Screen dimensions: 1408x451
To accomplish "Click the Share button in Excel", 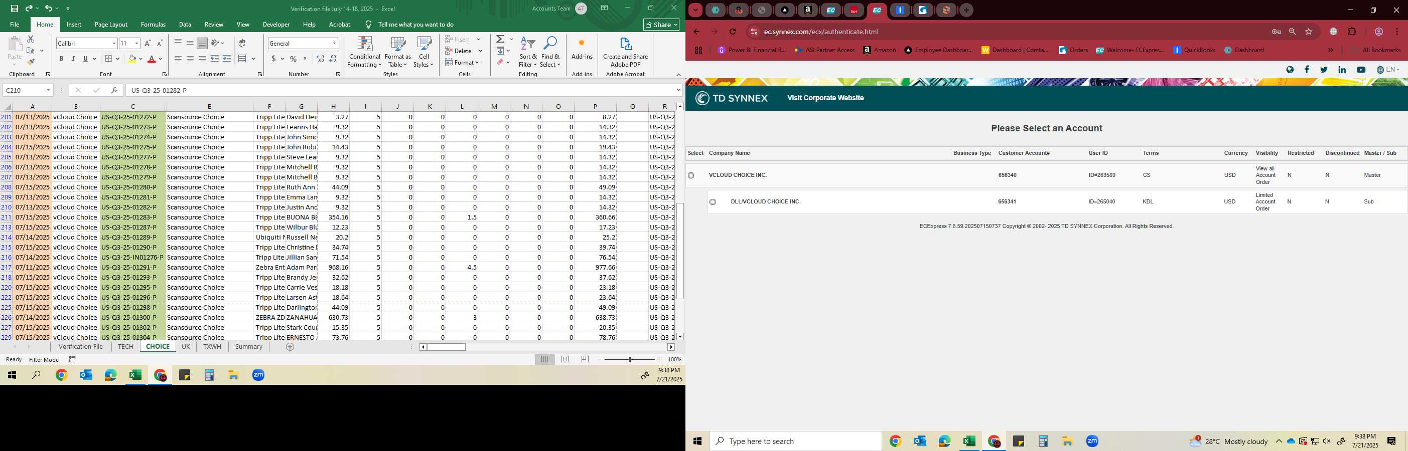I will 661,25.
